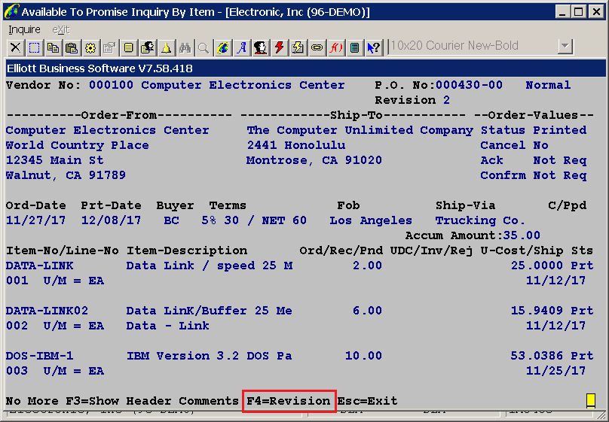The image size is (609, 422).
Task: Click item number DATA-LINK
Action: pyautogui.click(x=40, y=266)
